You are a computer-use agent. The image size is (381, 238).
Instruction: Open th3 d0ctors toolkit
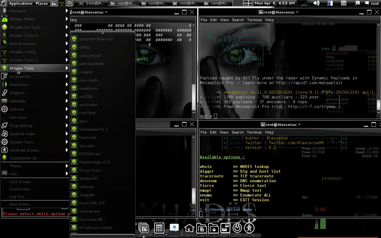[x=103, y=227]
